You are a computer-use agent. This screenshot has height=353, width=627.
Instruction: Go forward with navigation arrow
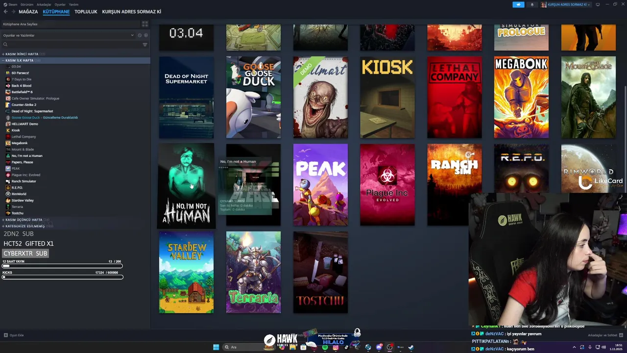[13, 12]
